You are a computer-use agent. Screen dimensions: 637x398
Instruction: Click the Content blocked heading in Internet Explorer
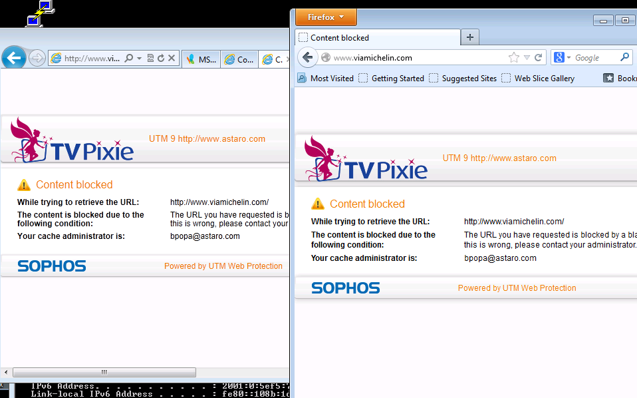click(74, 184)
